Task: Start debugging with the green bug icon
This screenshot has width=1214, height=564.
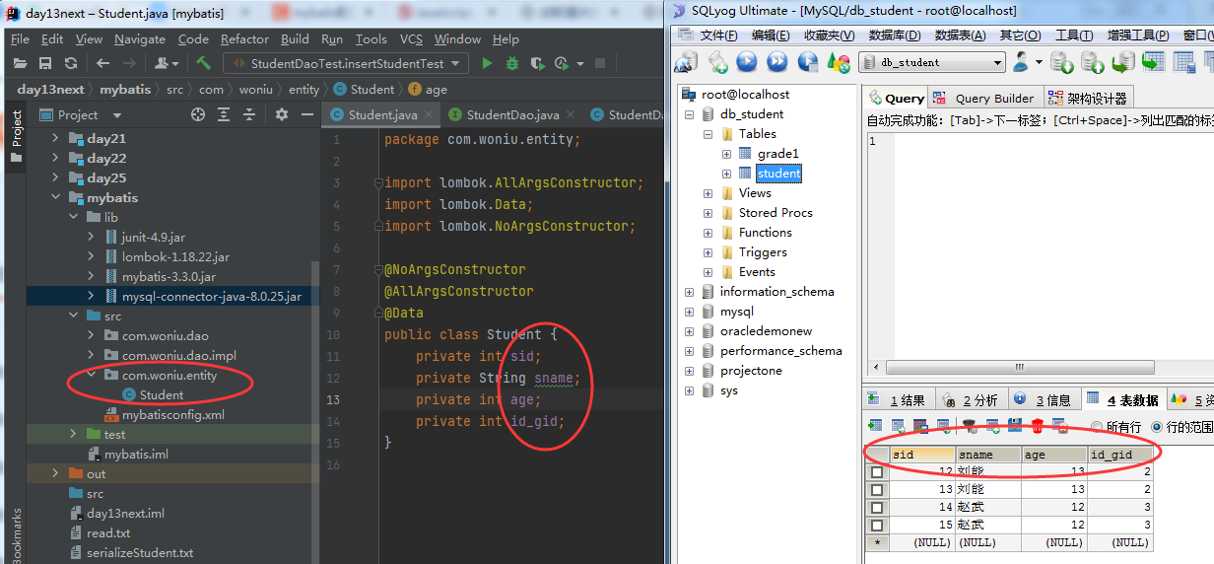Action: (511, 63)
